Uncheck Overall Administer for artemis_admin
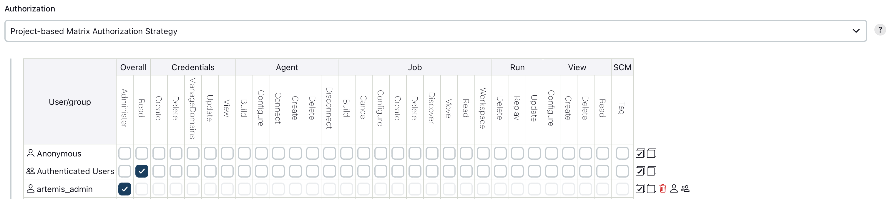This screenshot has height=199, width=890. click(124, 189)
